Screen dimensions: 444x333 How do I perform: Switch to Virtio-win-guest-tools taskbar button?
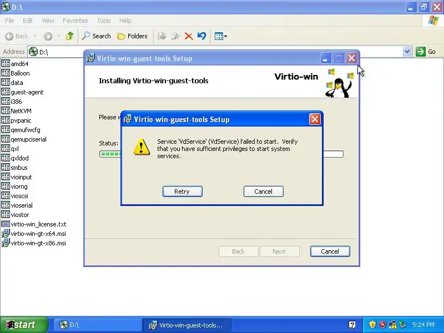tap(187, 325)
